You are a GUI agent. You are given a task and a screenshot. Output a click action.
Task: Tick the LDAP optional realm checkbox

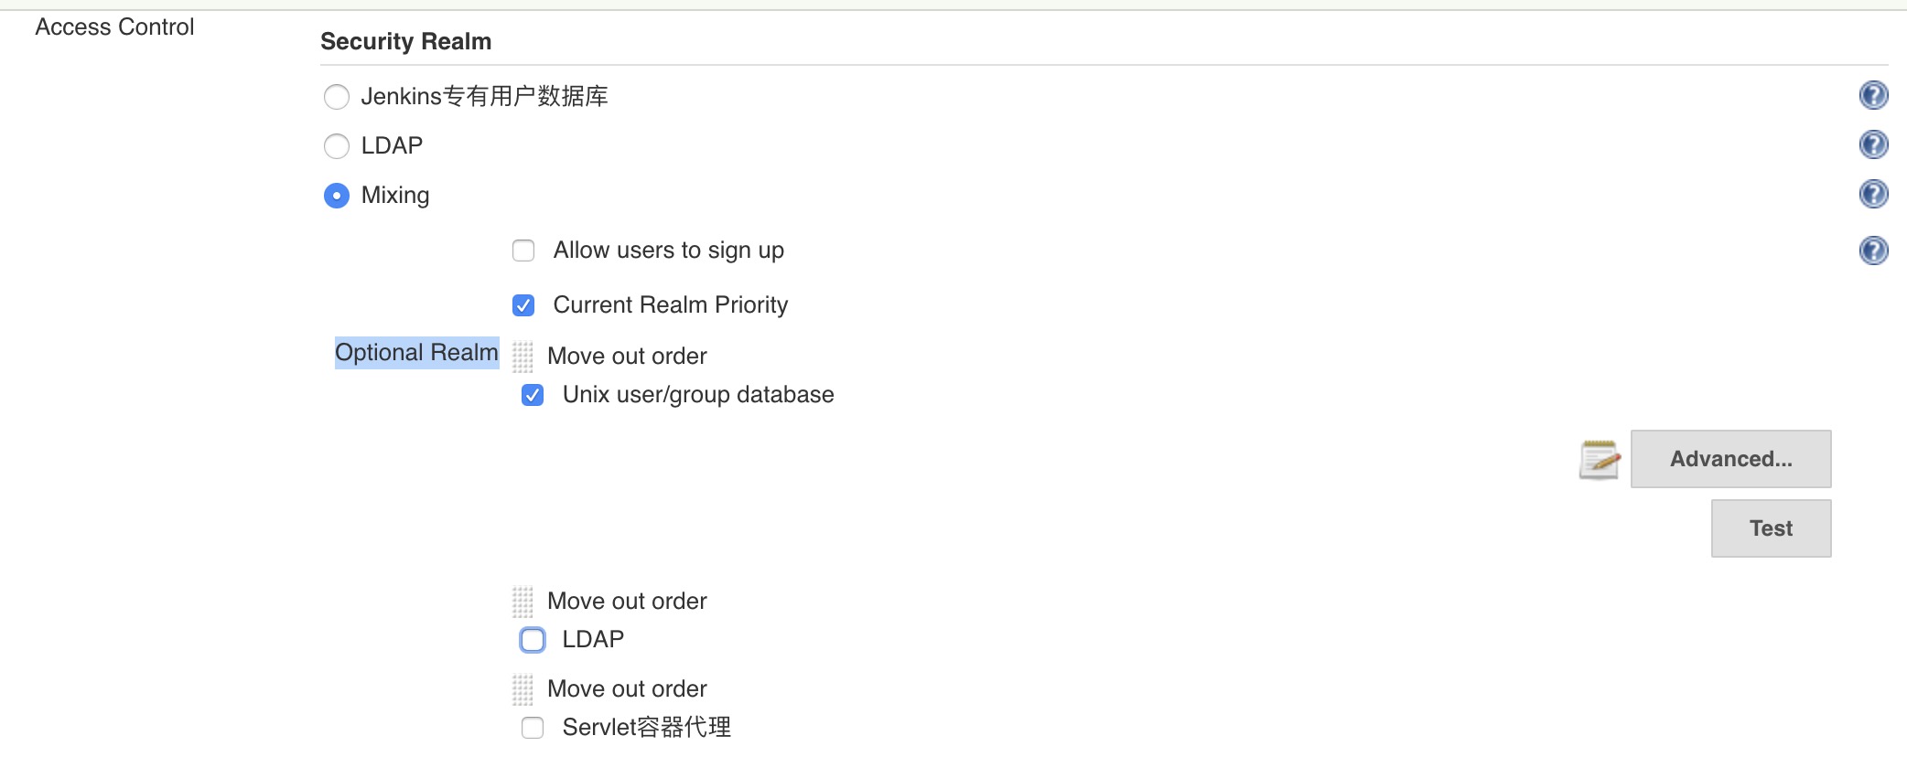[533, 640]
